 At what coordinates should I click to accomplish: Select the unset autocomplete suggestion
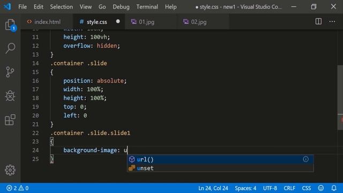[220, 168]
